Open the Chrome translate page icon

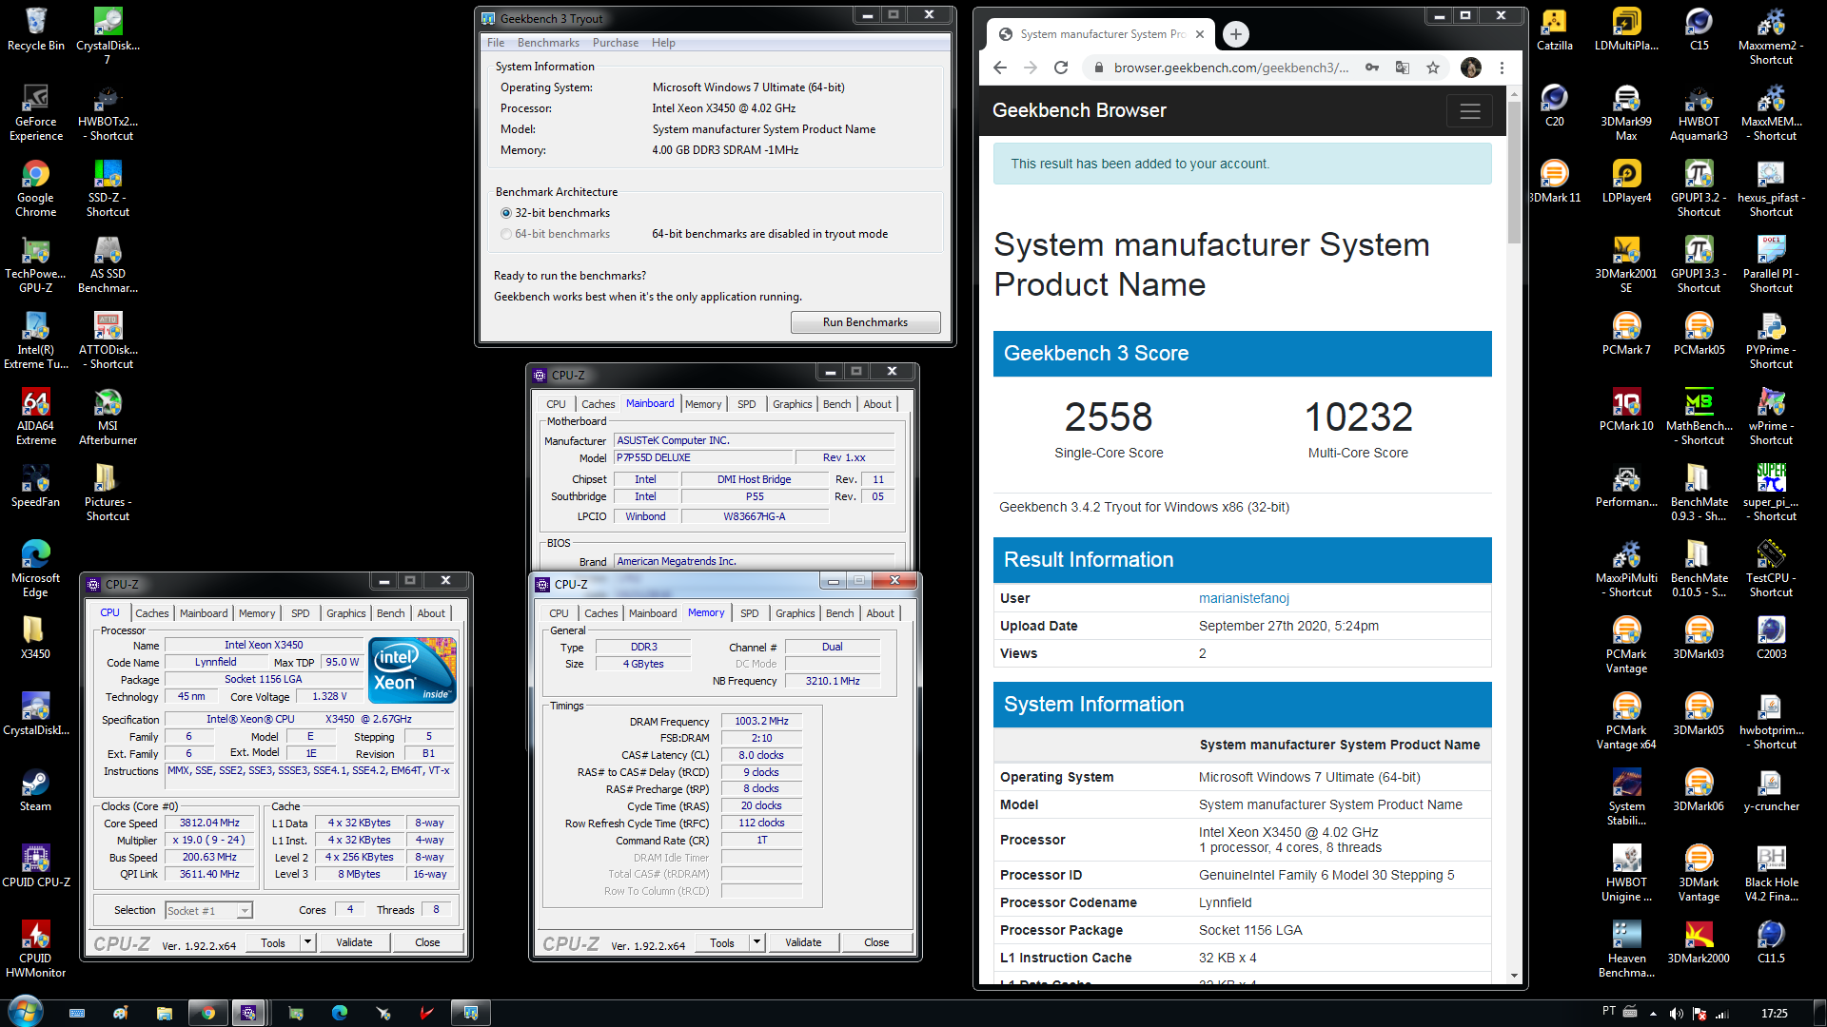[1403, 68]
